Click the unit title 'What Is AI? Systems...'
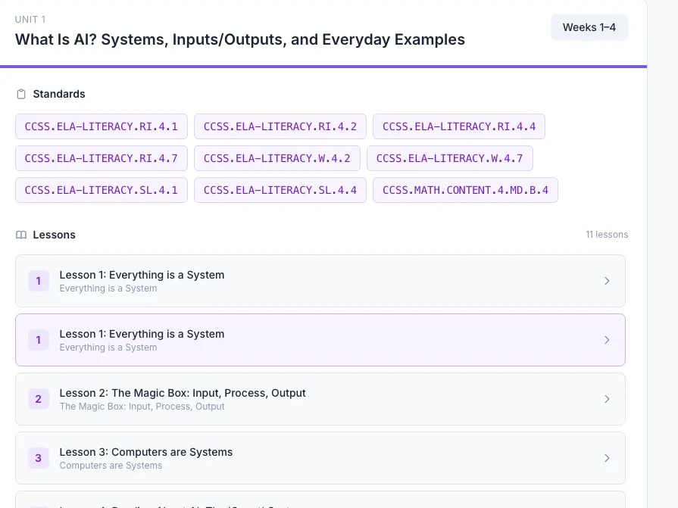The image size is (678, 508). pyautogui.click(x=240, y=39)
